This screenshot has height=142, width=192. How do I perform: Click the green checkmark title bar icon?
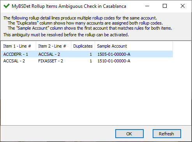7,6
